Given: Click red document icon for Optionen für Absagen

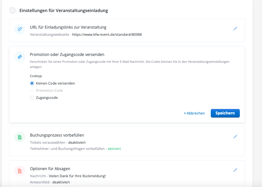Looking at the screenshot, I should click(20, 171).
